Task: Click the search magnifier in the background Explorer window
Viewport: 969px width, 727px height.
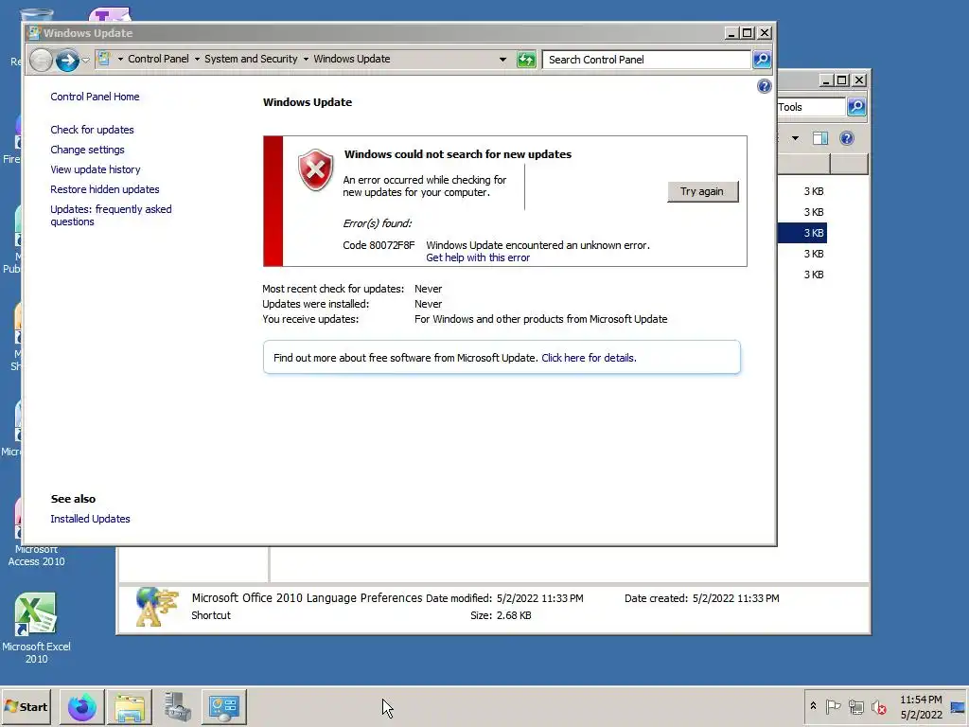Action: (856, 107)
